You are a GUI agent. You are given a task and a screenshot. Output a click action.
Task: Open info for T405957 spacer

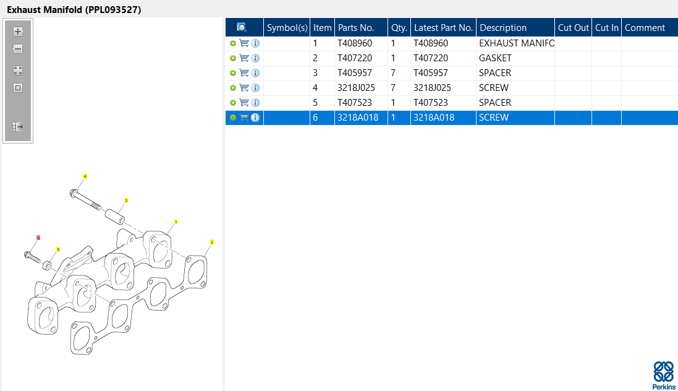[x=255, y=73]
